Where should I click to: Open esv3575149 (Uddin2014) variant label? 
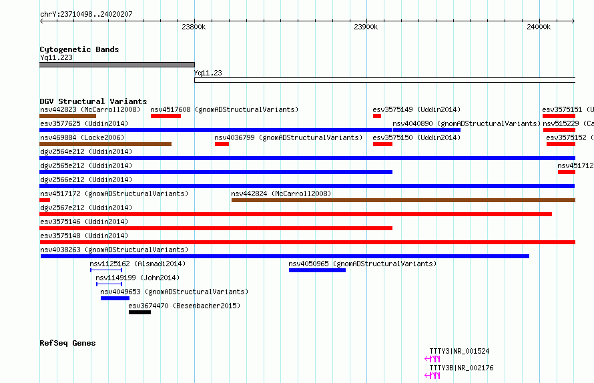pos(416,109)
